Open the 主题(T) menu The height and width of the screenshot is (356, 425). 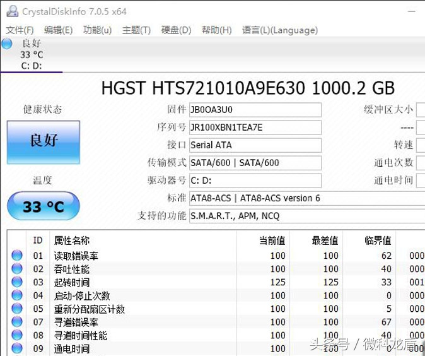pyautogui.click(x=136, y=30)
